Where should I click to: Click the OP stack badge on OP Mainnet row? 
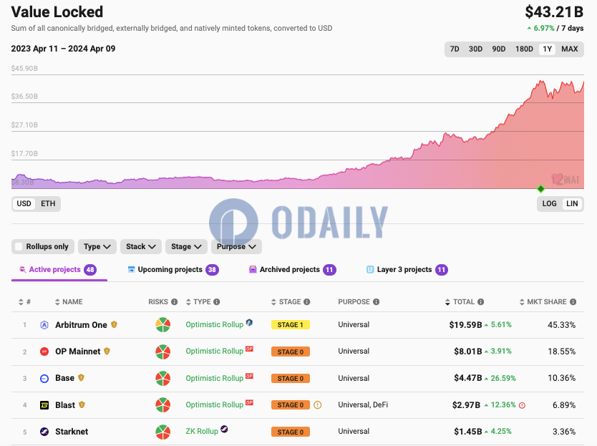pos(249,349)
